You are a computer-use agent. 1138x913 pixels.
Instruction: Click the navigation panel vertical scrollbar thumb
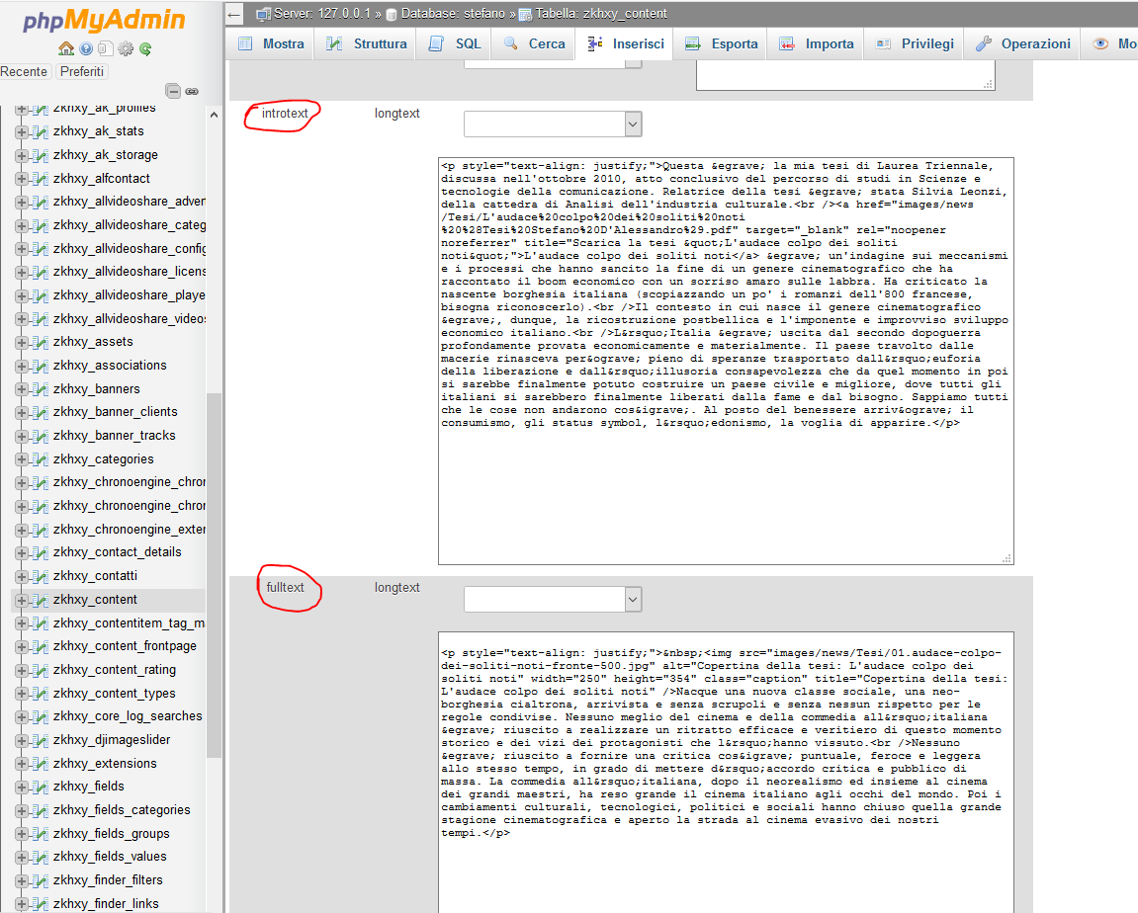(214, 573)
